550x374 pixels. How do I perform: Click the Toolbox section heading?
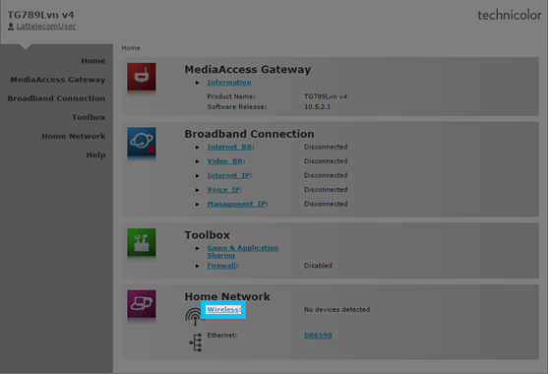pyautogui.click(x=208, y=235)
